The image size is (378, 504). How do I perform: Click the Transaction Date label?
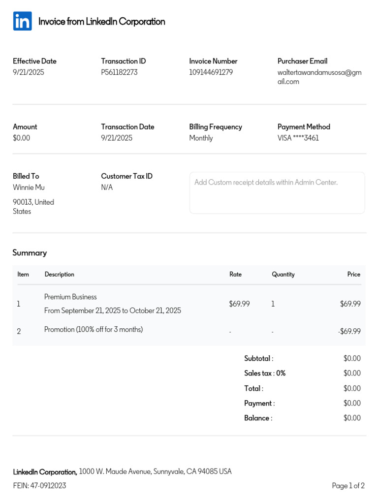pyautogui.click(x=127, y=126)
